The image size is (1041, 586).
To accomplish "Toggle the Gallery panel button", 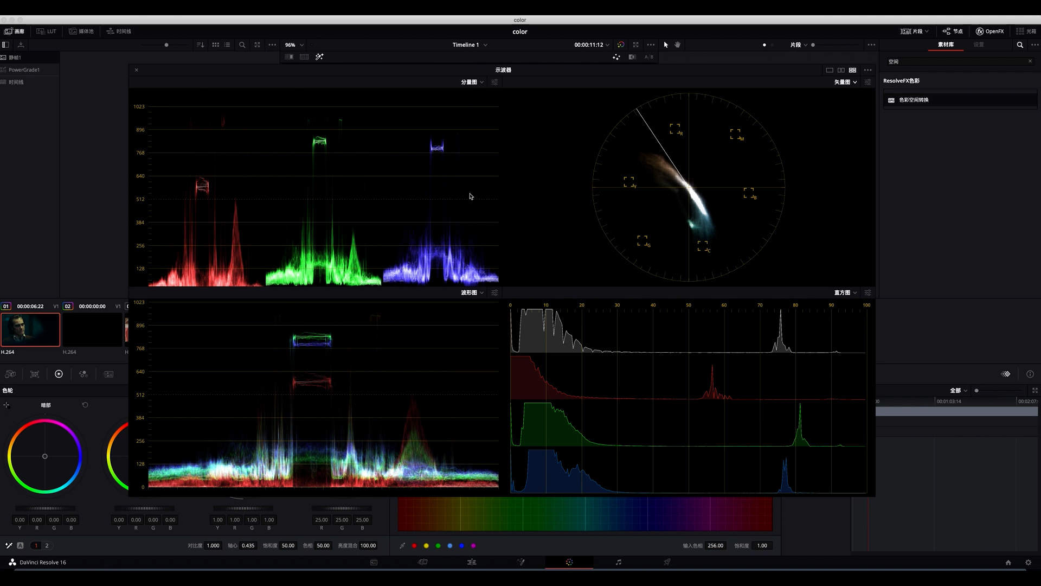I will point(15,31).
